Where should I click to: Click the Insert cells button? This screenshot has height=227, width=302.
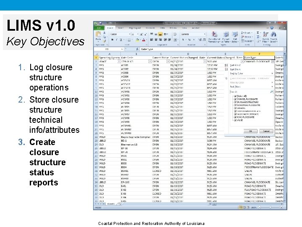coord(246,33)
